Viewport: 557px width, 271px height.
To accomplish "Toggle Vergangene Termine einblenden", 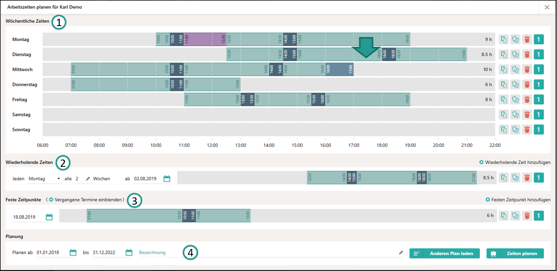I will (86, 200).
